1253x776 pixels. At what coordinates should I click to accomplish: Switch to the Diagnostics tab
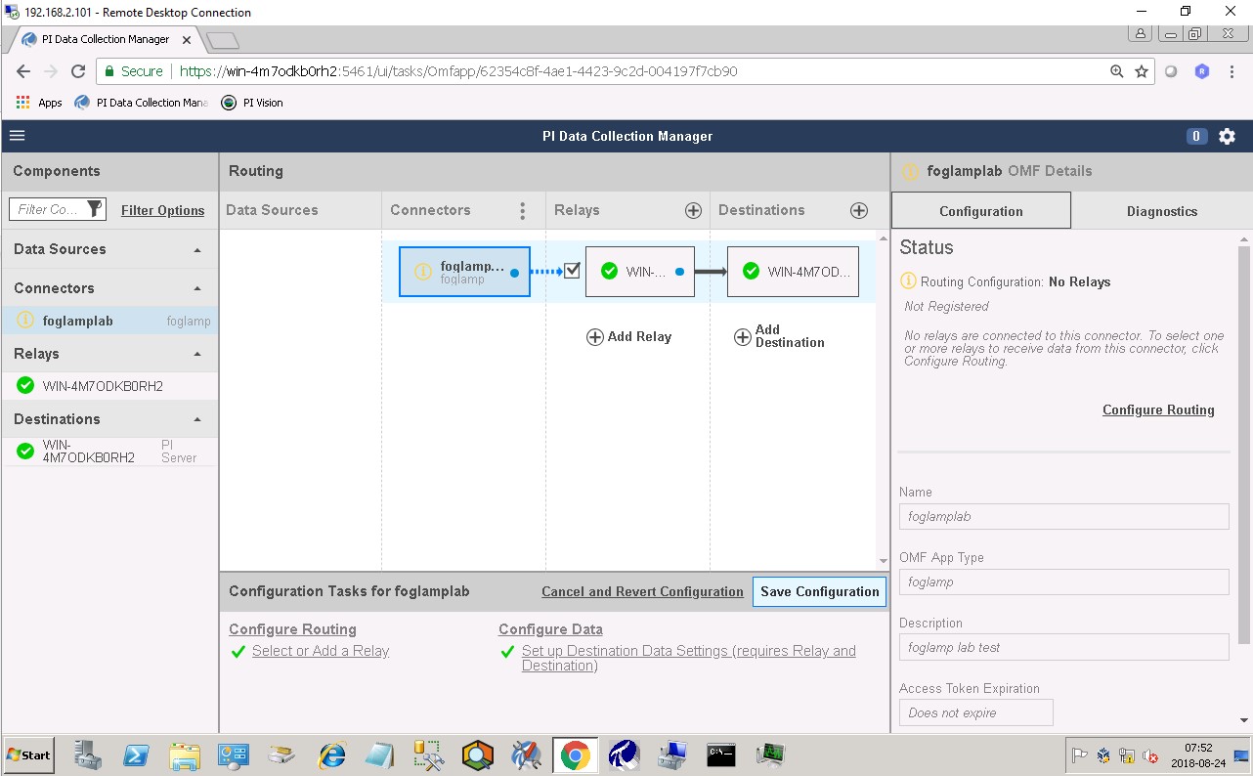click(1161, 211)
